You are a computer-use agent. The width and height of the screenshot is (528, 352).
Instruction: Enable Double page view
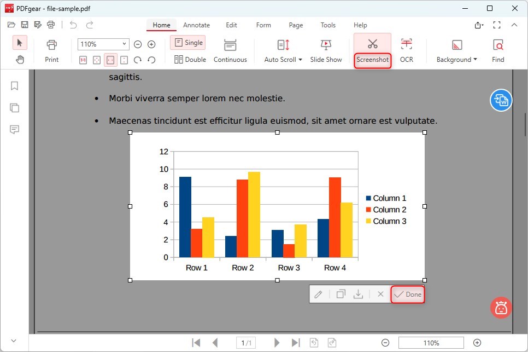coord(190,59)
